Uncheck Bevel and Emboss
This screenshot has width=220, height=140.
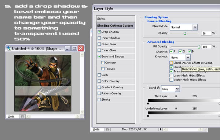pyautogui.click(x=99, y=57)
